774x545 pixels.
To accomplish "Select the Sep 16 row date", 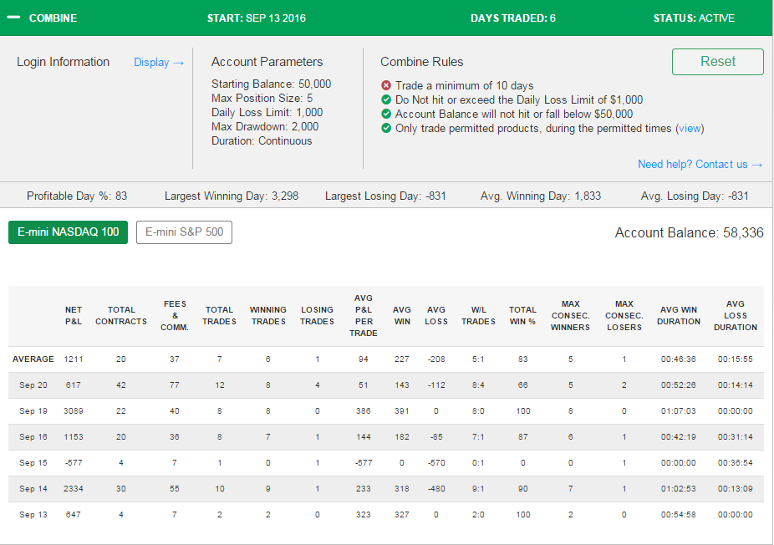I will click(x=33, y=437).
